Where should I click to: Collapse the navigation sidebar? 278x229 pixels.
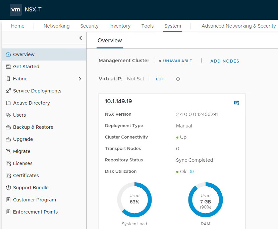coord(80,38)
